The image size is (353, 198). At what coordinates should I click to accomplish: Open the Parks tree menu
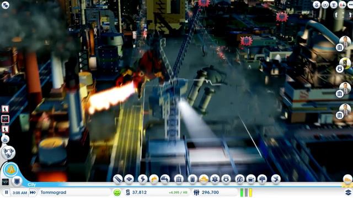[263, 179]
